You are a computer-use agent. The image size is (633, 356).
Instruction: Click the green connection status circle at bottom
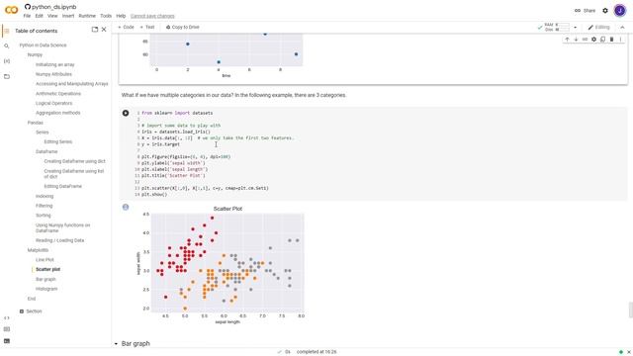(x=621, y=352)
